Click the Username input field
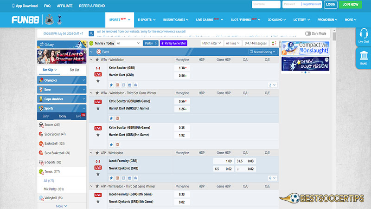The image size is (371, 209). tap(266, 5)
